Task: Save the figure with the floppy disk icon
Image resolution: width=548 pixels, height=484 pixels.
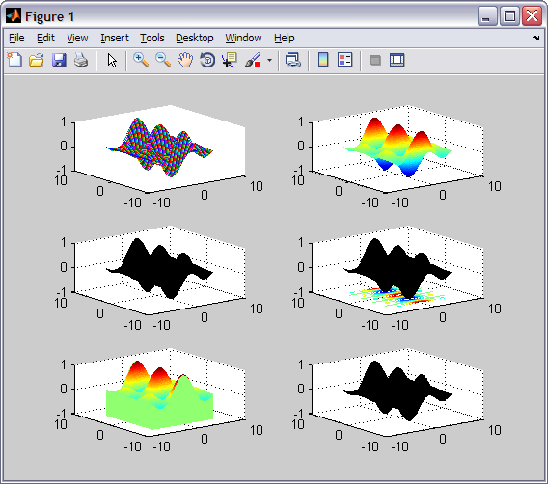Action: click(x=59, y=60)
